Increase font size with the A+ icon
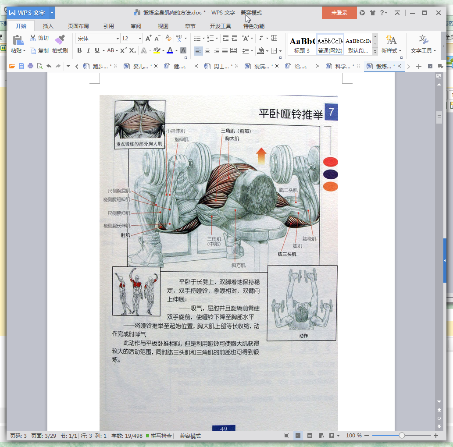This screenshot has height=447, width=453. click(x=148, y=39)
